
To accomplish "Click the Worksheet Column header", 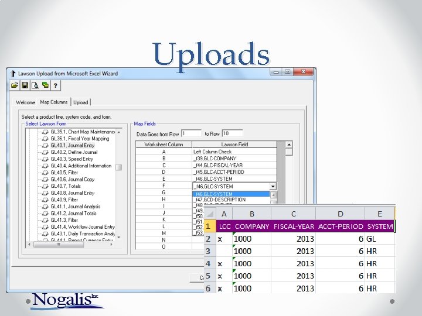I will click(x=164, y=145).
